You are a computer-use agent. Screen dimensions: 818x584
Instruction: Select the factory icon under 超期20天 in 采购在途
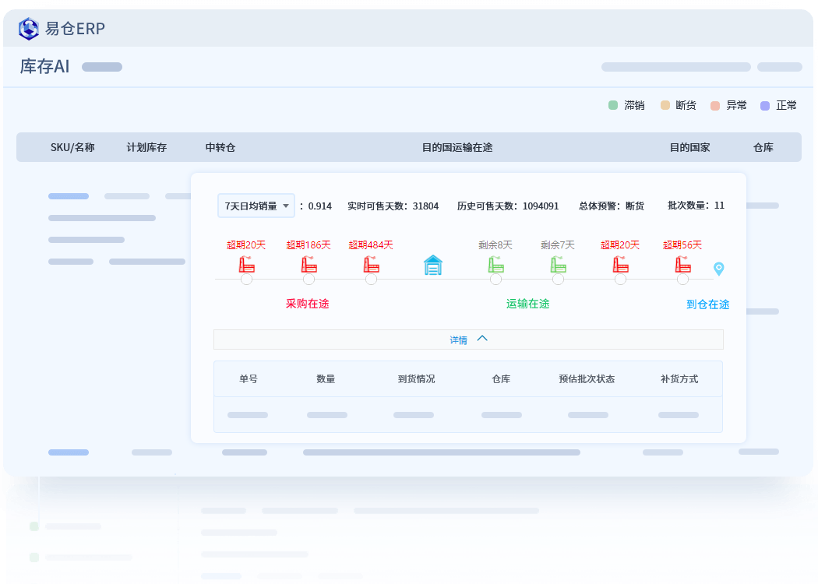(x=247, y=265)
